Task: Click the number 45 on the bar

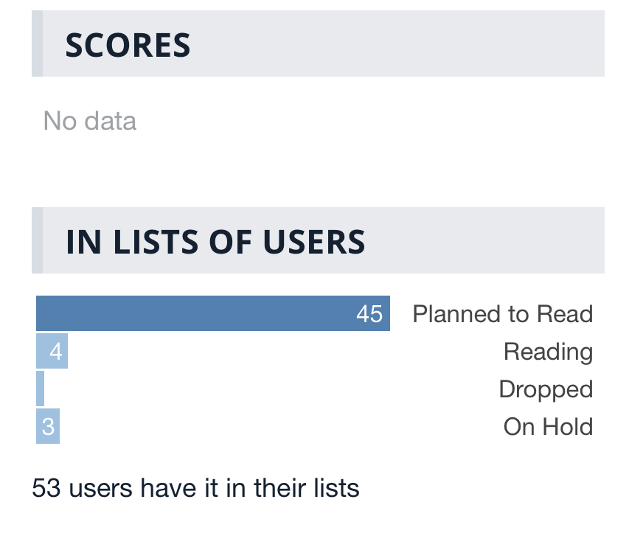Action: pyautogui.click(x=369, y=315)
